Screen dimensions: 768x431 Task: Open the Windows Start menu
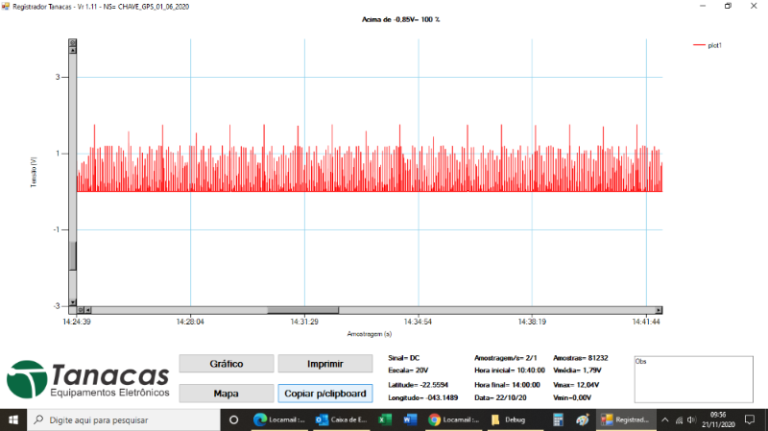click(12, 420)
